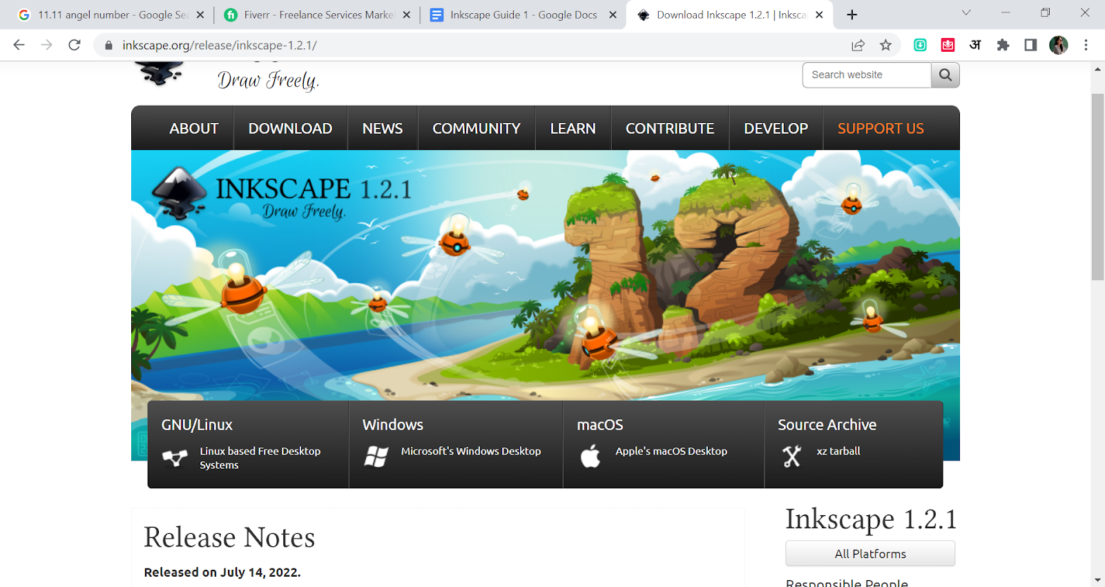The width and height of the screenshot is (1105, 587).
Task: Open the green download extension icon
Action: (920, 45)
